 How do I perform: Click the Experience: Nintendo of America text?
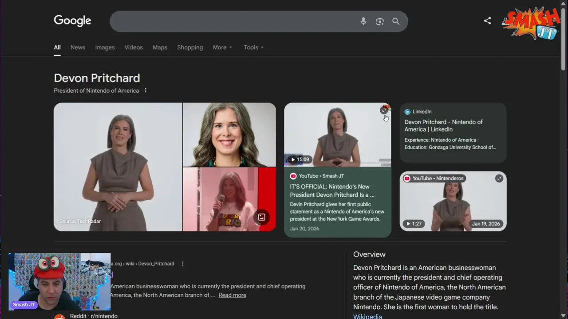click(x=441, y=140)
